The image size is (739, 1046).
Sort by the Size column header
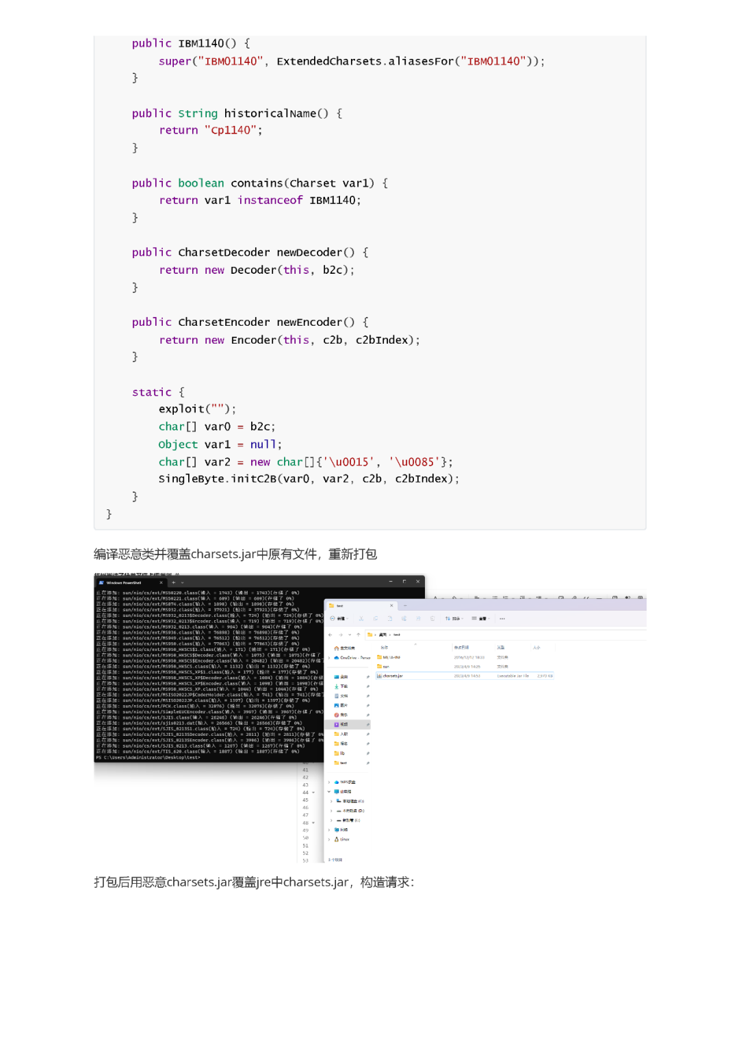[536, 647]
